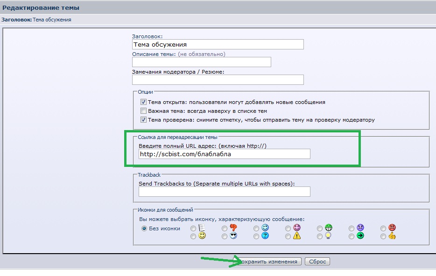436x276 pixels.
Task: Select the notepad document post icon
Action: (193, 228)
